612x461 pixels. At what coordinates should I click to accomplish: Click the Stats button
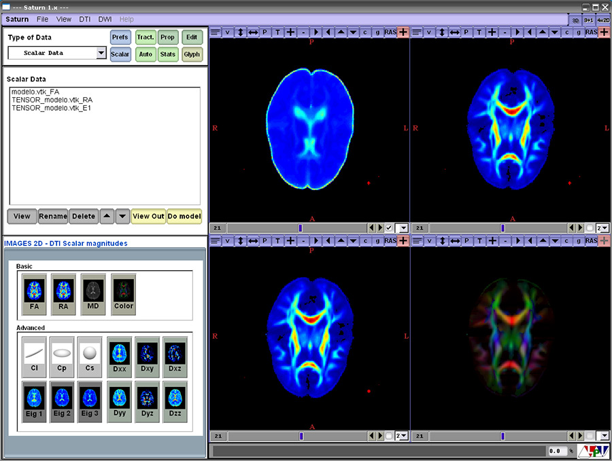[x=168, y=54]
